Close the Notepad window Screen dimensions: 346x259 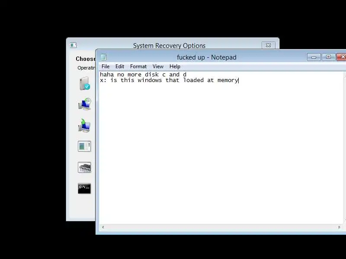coord(341,57)
